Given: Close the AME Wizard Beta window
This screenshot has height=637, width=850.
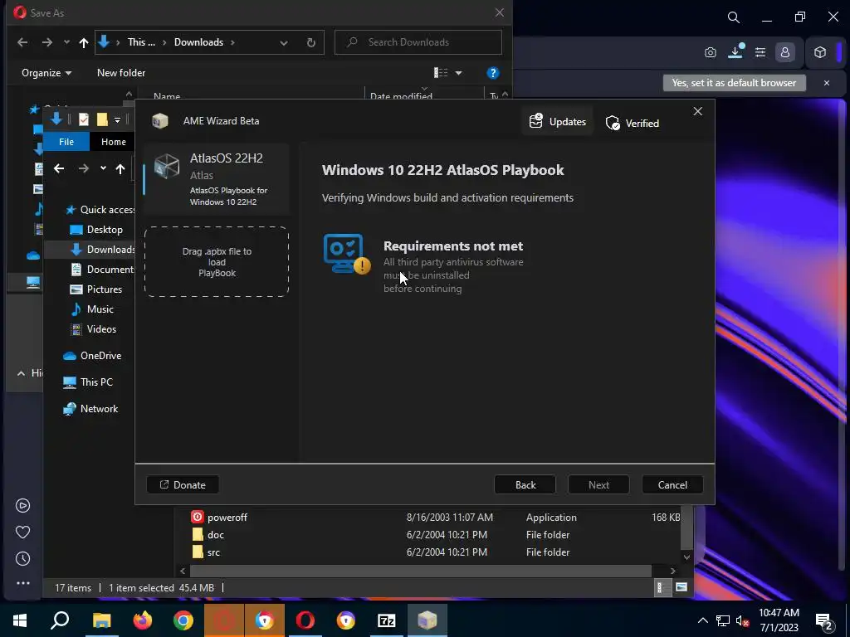Looking at the screenshot, I should 697,111.
